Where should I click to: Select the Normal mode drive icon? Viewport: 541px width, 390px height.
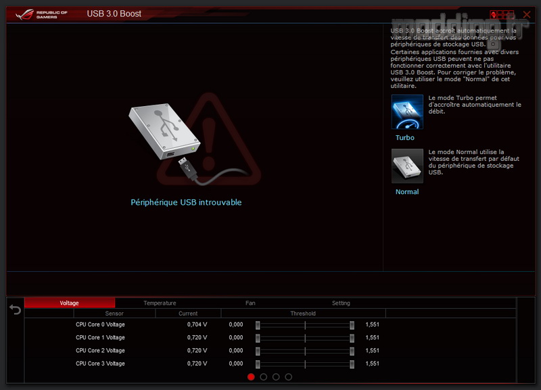pos(407,166)
